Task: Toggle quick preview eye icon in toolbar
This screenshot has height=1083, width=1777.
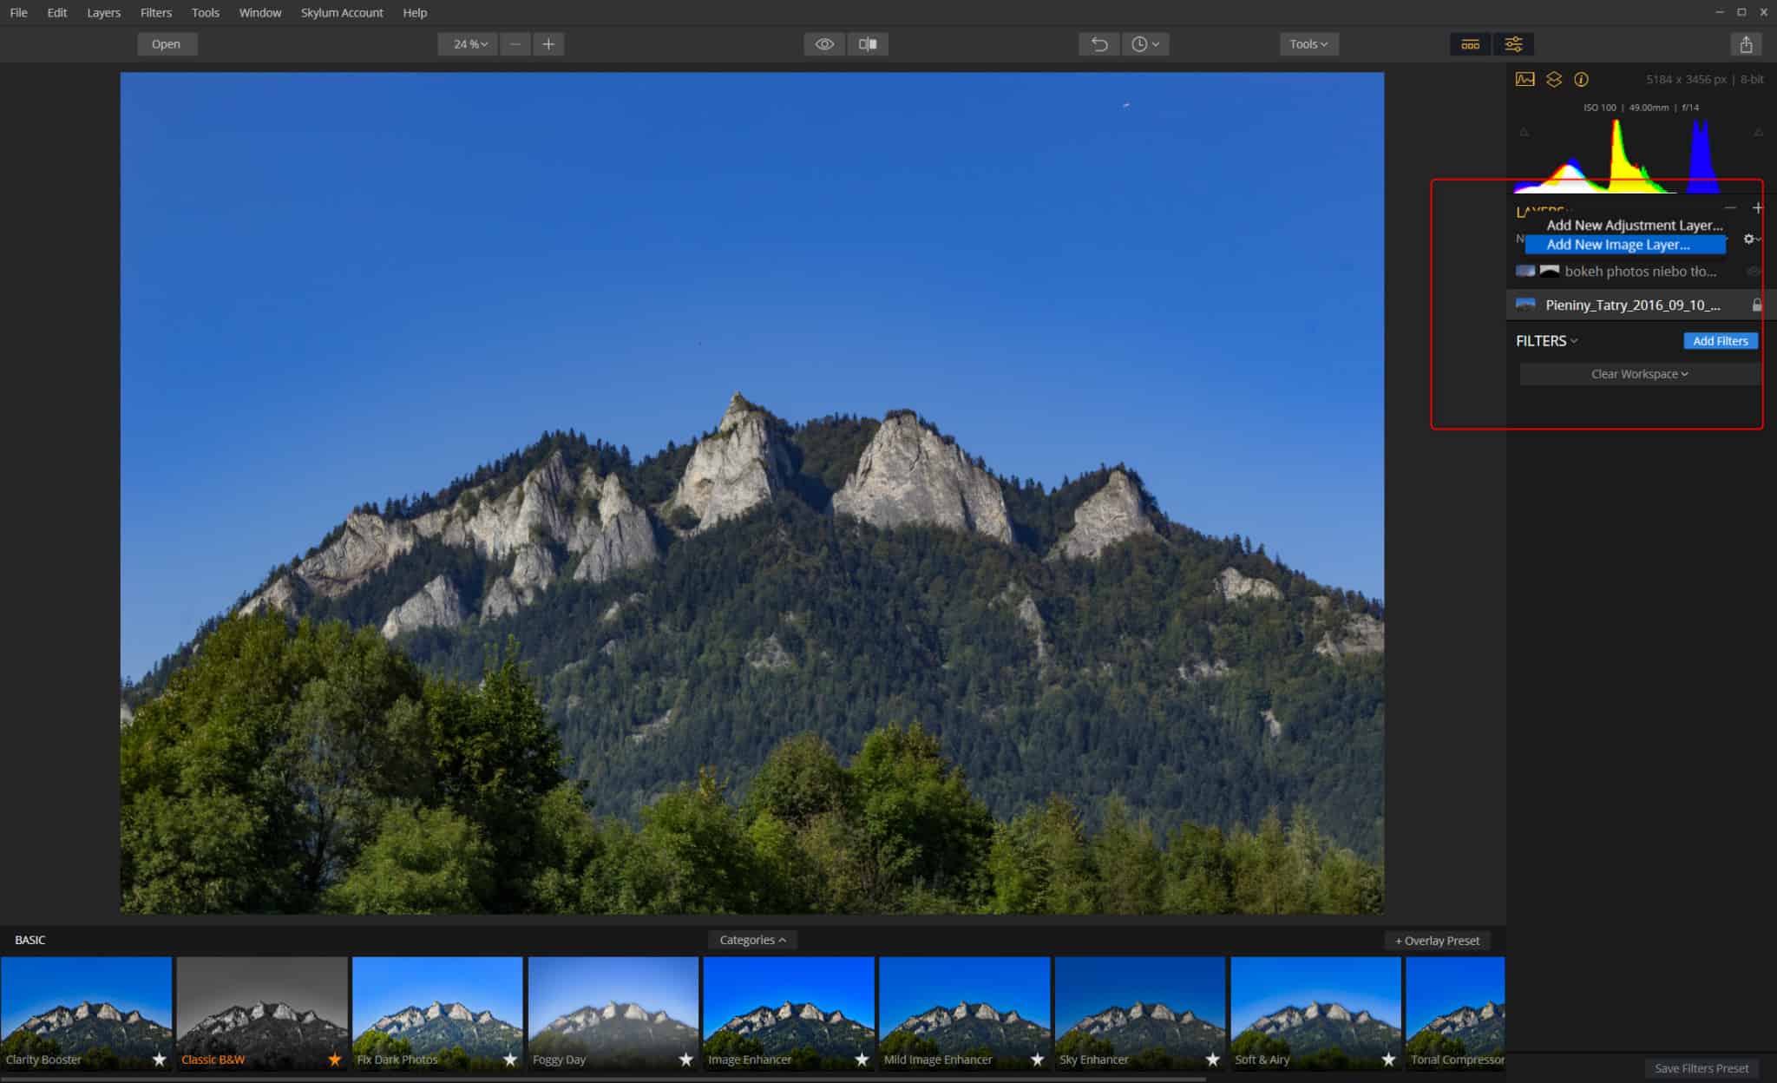Action: tap(824, 44)
